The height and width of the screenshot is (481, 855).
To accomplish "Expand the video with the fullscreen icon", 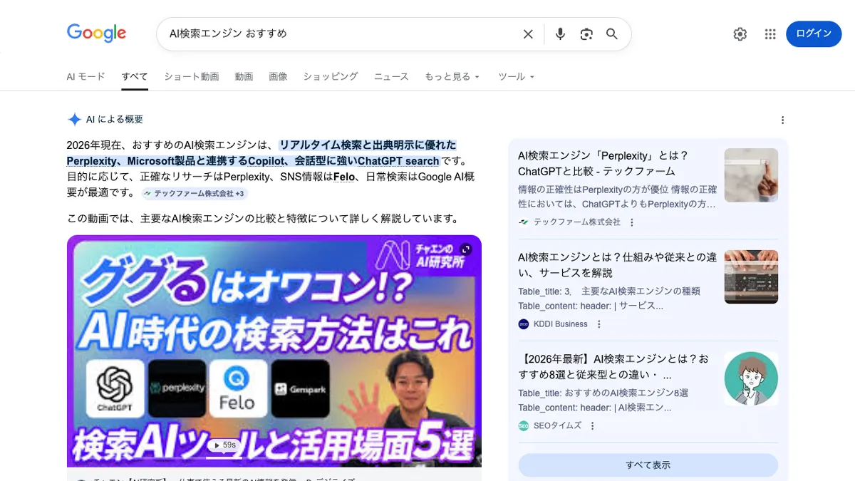I will point(466,249).
